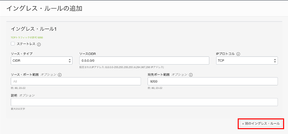Viewport: 288px width, 134px height.
Task: Click the 最大255文字 hint under 説明
Action: [18, 109]
